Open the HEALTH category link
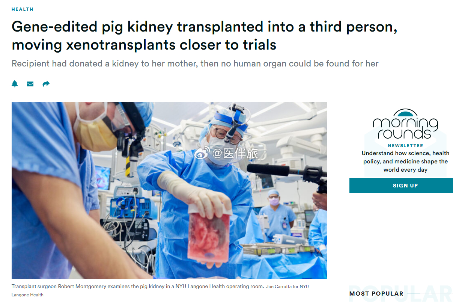The height and width of the screenshot is (305, 453). (23, 9)
